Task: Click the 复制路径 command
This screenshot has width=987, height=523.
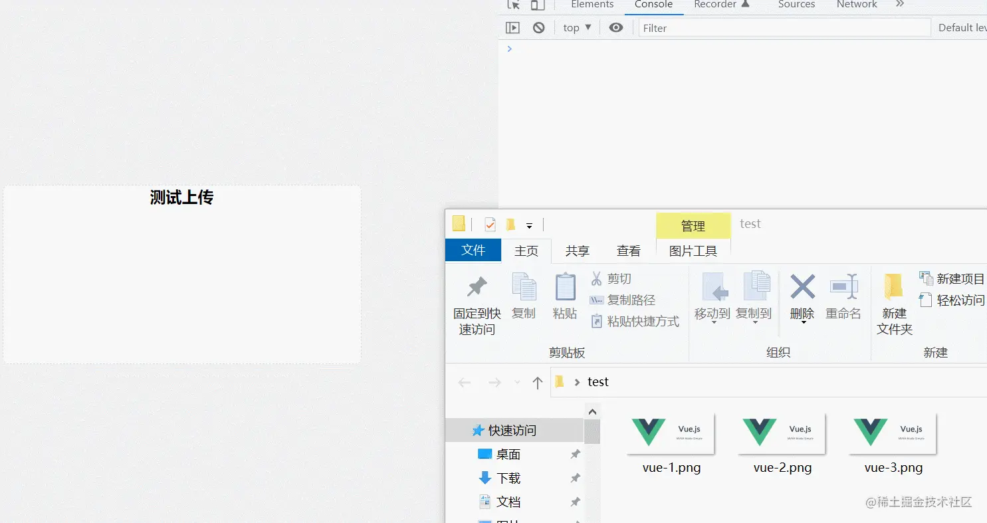Action: pos(623,300)
